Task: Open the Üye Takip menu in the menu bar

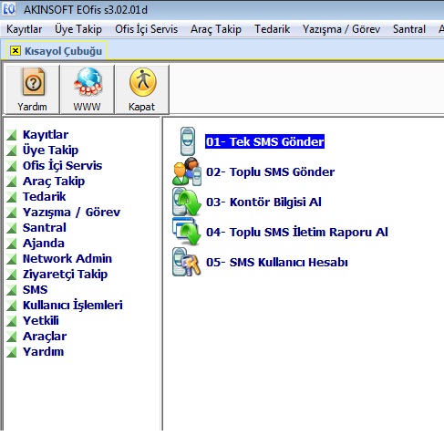Action: coord(78,29)
